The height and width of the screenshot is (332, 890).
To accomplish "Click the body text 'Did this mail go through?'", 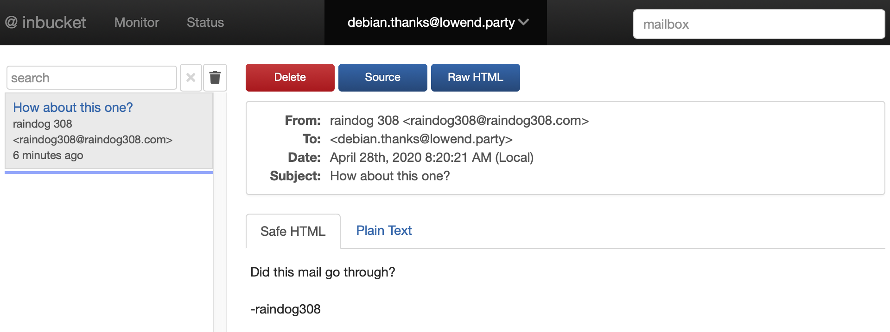I will click(323, 272).
